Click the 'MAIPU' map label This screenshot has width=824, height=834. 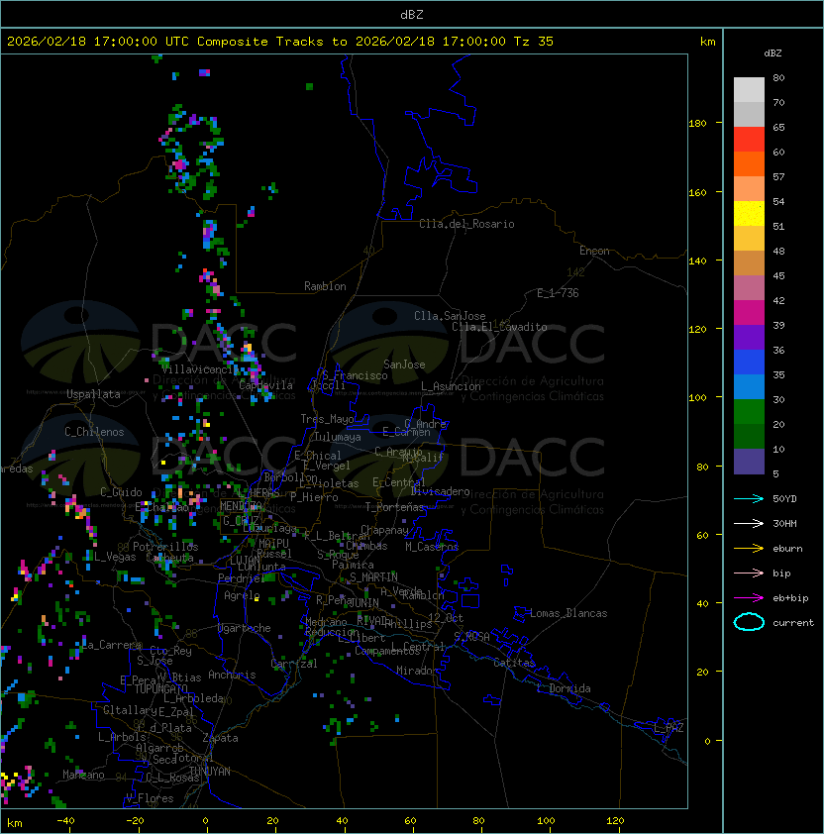click(273, 544)
